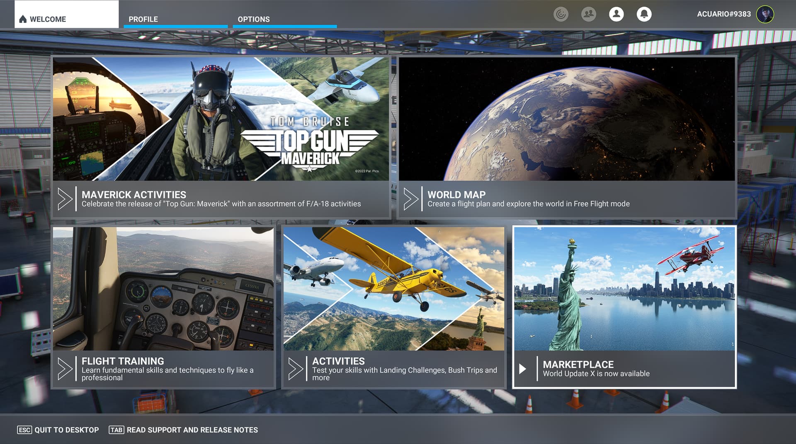The width and height of the screenshot is (796, 444).
Task: Open the content manager spiral icon
Action: pos(561,14)
